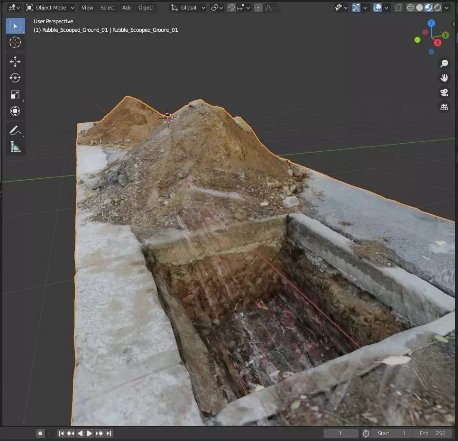Screen dimensions: 458x441
Task: Switch to material preview shading
Action: tap(429, 8)
